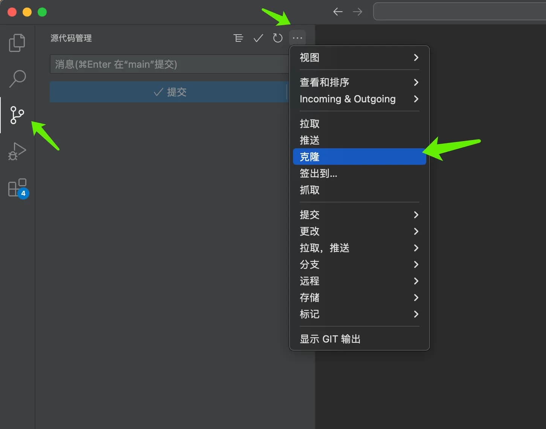Open the Incoming & Outgoing submenu
This screenshot has height=429, width=546.
(x=359, y=99)
